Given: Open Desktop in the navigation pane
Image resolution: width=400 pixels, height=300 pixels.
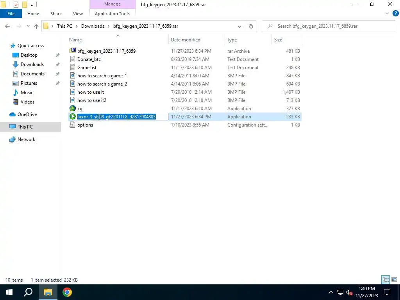Looking at the screenshot, I should [29, 55].
